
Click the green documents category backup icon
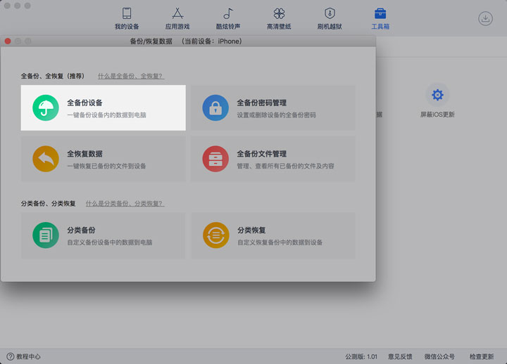[x=46, y=235]
